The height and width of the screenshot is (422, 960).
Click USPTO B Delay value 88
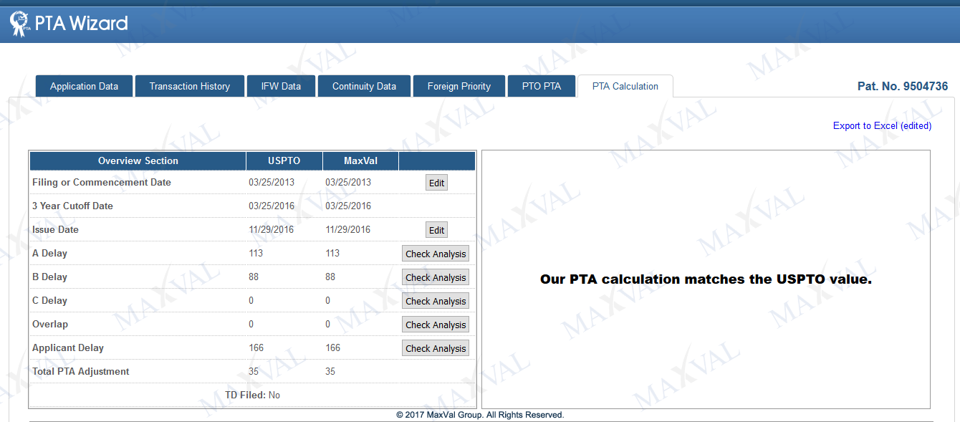[x=254, y=277]
